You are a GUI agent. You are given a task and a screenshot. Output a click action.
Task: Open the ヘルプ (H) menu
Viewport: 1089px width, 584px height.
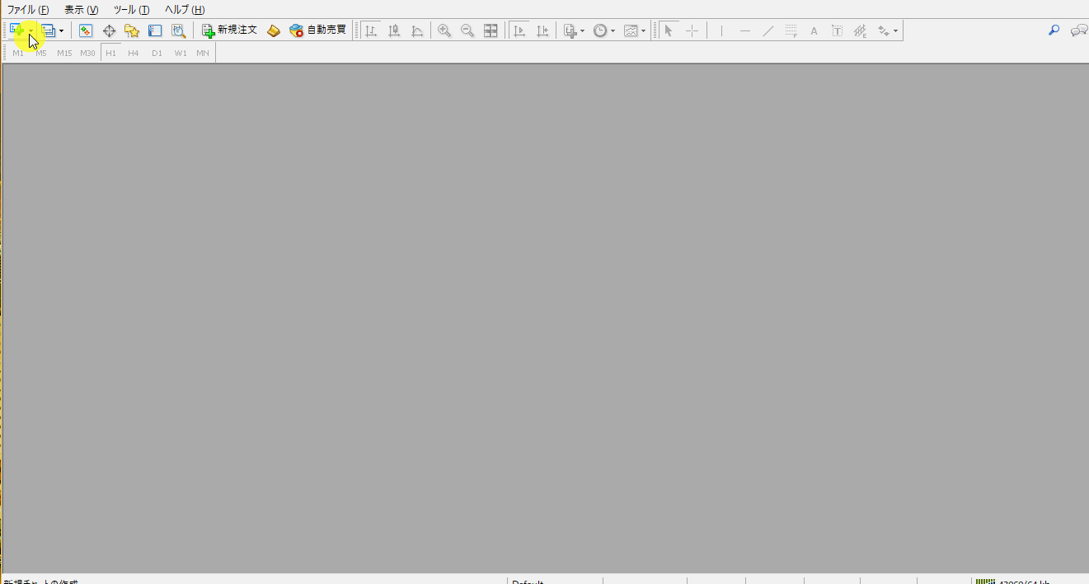[185, 10]
